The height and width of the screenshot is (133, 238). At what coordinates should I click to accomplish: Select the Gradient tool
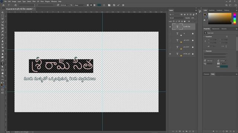click(x=3, y=51)
